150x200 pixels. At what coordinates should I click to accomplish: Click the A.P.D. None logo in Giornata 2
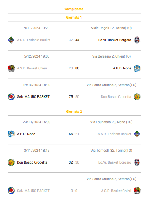[x=11, y=134]
